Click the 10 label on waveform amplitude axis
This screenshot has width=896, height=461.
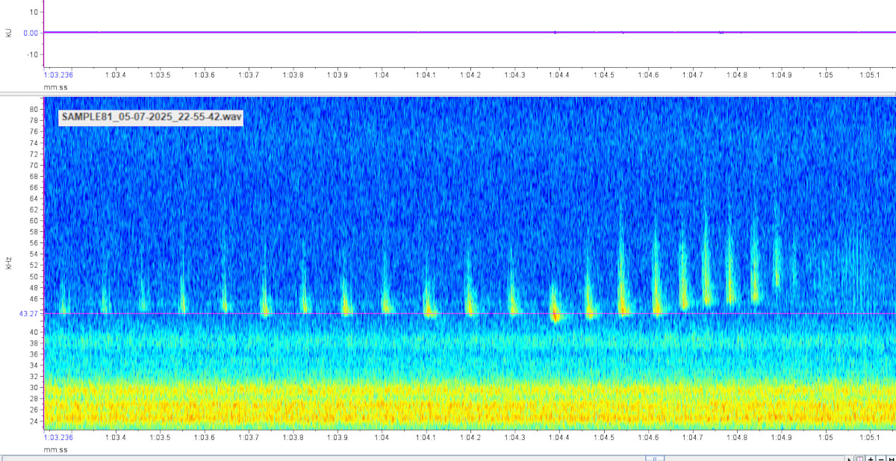coord(34,12)
